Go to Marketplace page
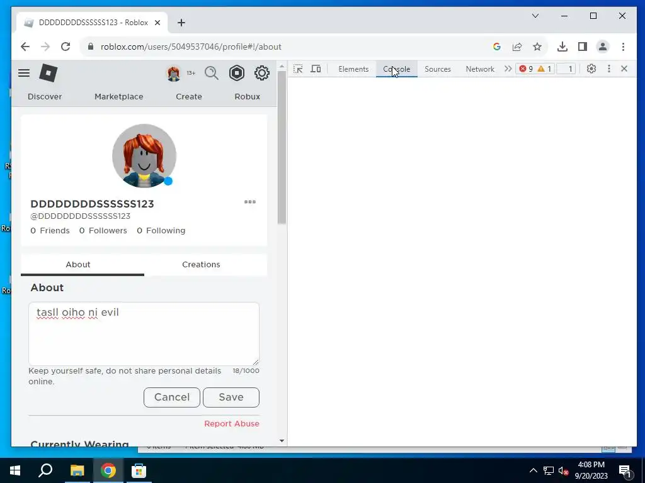 pos(119,96)
